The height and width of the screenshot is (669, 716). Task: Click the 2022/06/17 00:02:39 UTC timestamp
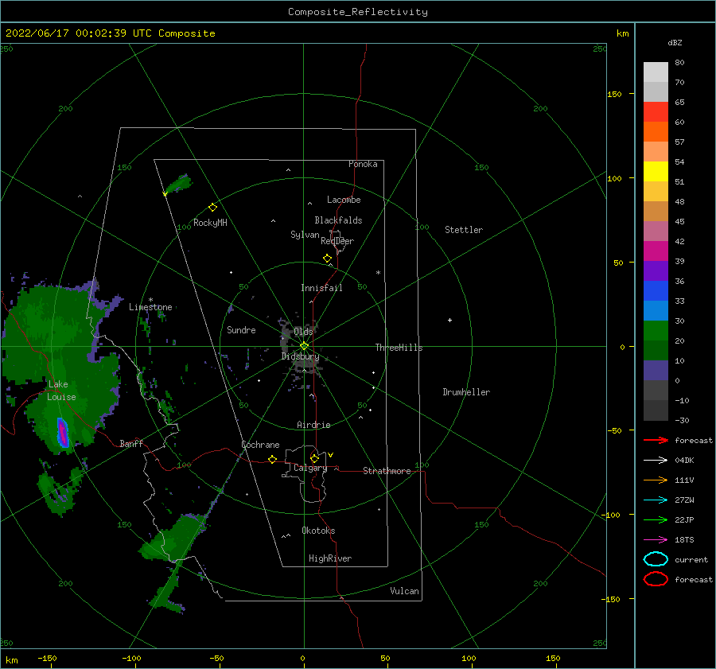pos(79,33)
